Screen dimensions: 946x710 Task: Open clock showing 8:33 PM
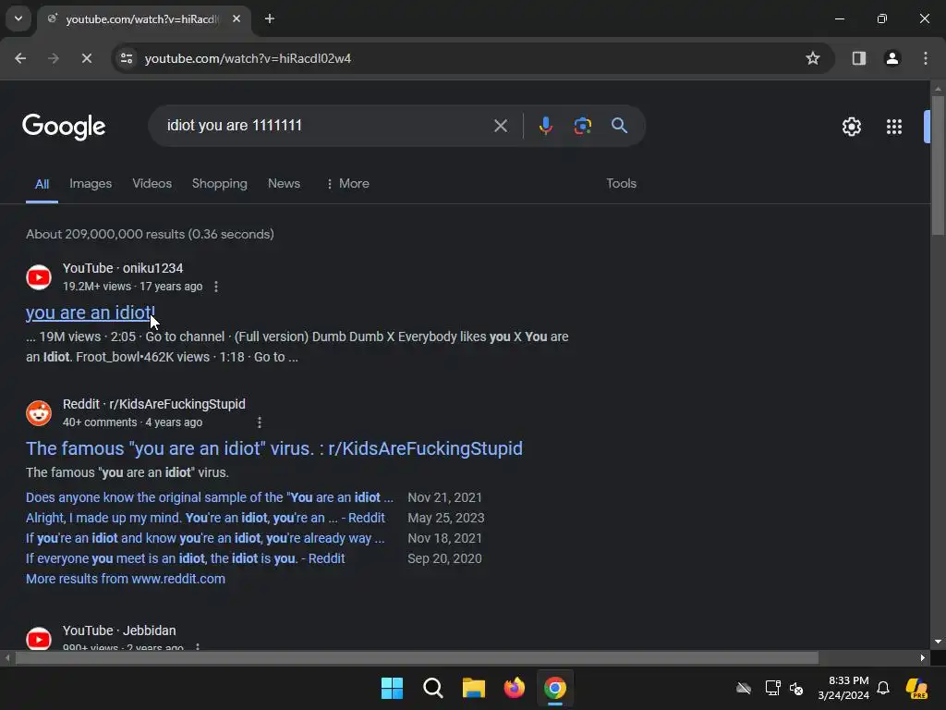click(843, 688)
